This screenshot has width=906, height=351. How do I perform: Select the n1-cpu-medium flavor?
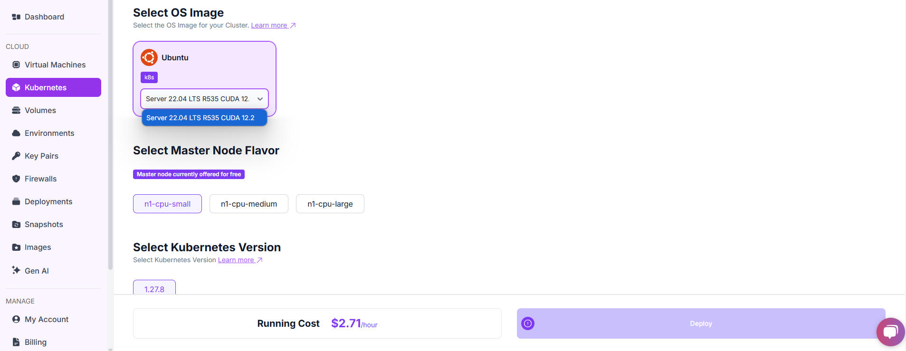248,204
